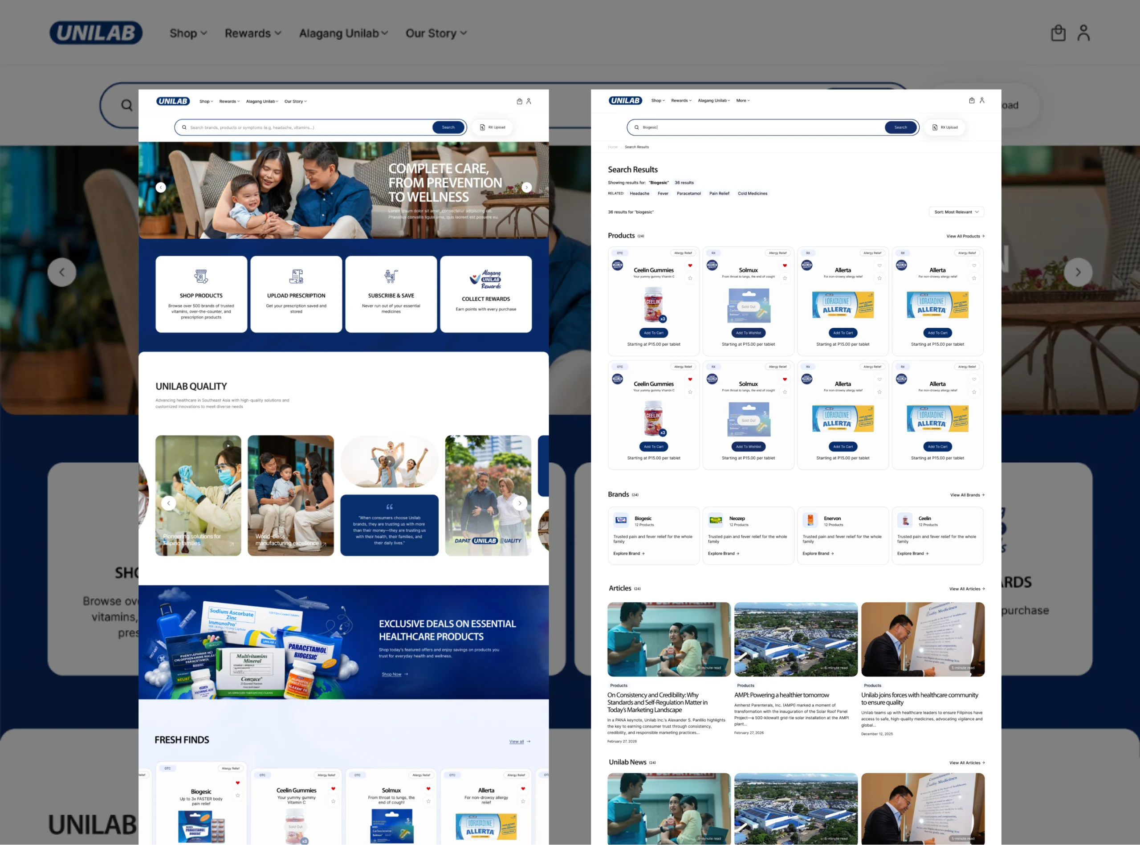Show previous hero banner on the left homepage mockup

pyautogui.click(x=160, y=187)
